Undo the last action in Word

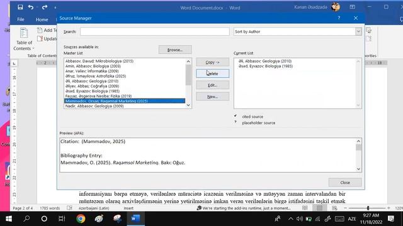pos(31,7)
